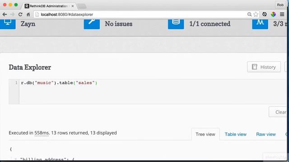Click the Data Explorer heading

(x=30, y=67)
